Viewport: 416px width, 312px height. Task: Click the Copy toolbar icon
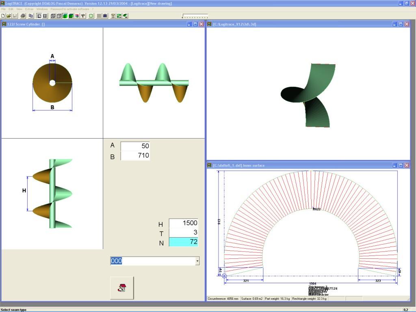coord(31,16)
